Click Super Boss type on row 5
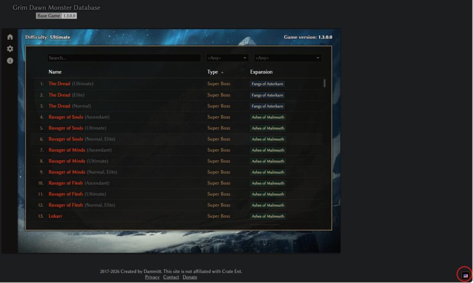Screen dimensions: 473x283 coord(218,128)
